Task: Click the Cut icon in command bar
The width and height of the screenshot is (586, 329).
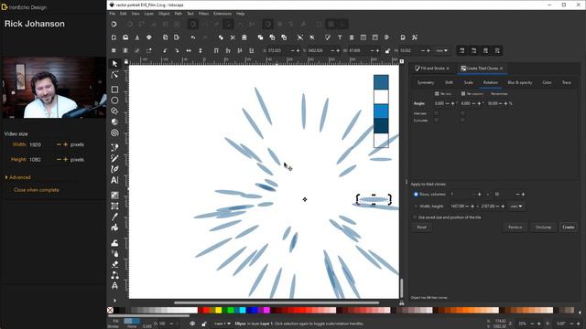Action: click(x=233, y=37)
